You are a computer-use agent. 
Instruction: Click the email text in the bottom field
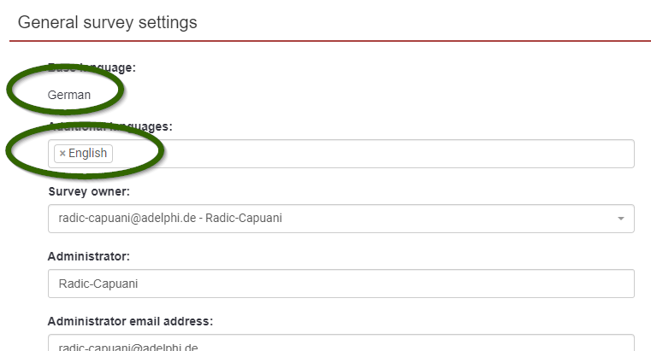(122, 346)
